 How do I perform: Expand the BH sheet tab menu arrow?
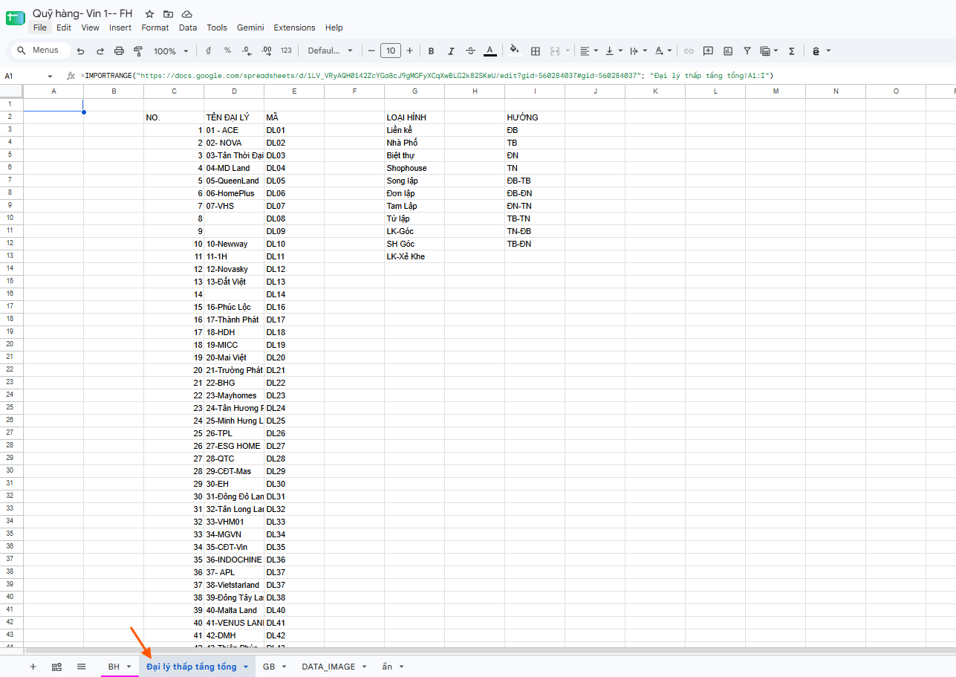click(x=129, y=667)
